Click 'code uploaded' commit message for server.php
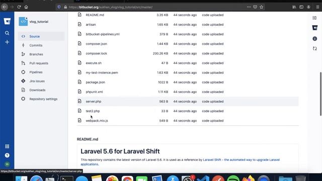 coord(212,102)
